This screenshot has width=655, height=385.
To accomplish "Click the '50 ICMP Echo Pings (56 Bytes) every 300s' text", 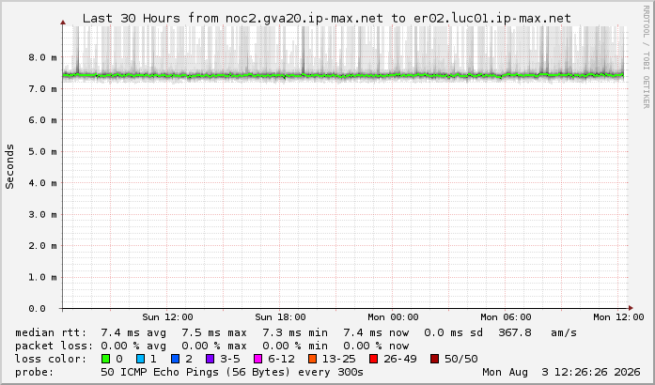I will tap(232, 372).
